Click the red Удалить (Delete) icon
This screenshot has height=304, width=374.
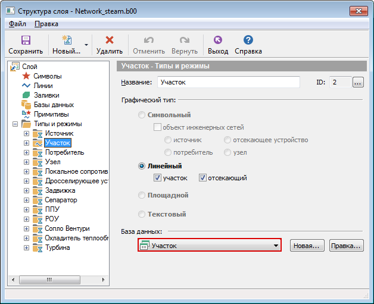click(109, 40)
